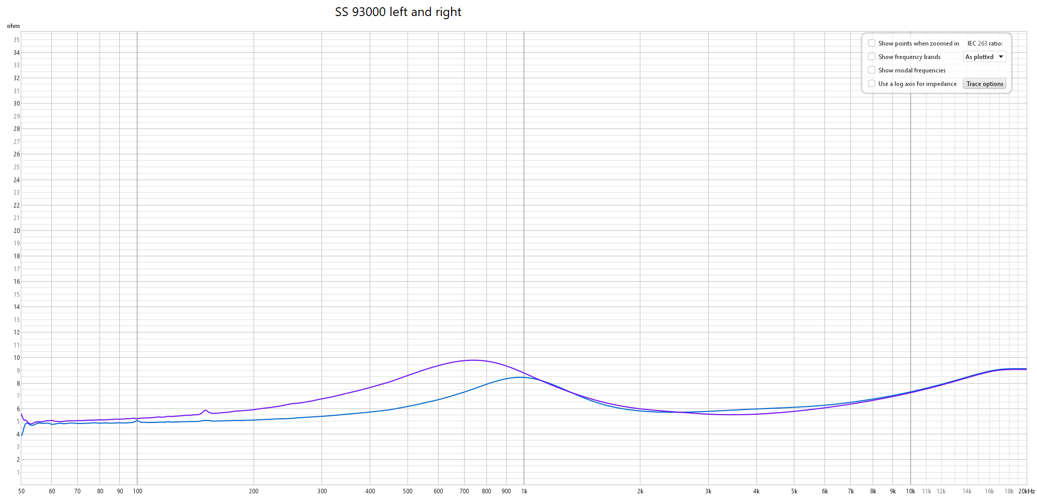Click the '35' ohm axis label

17,40
